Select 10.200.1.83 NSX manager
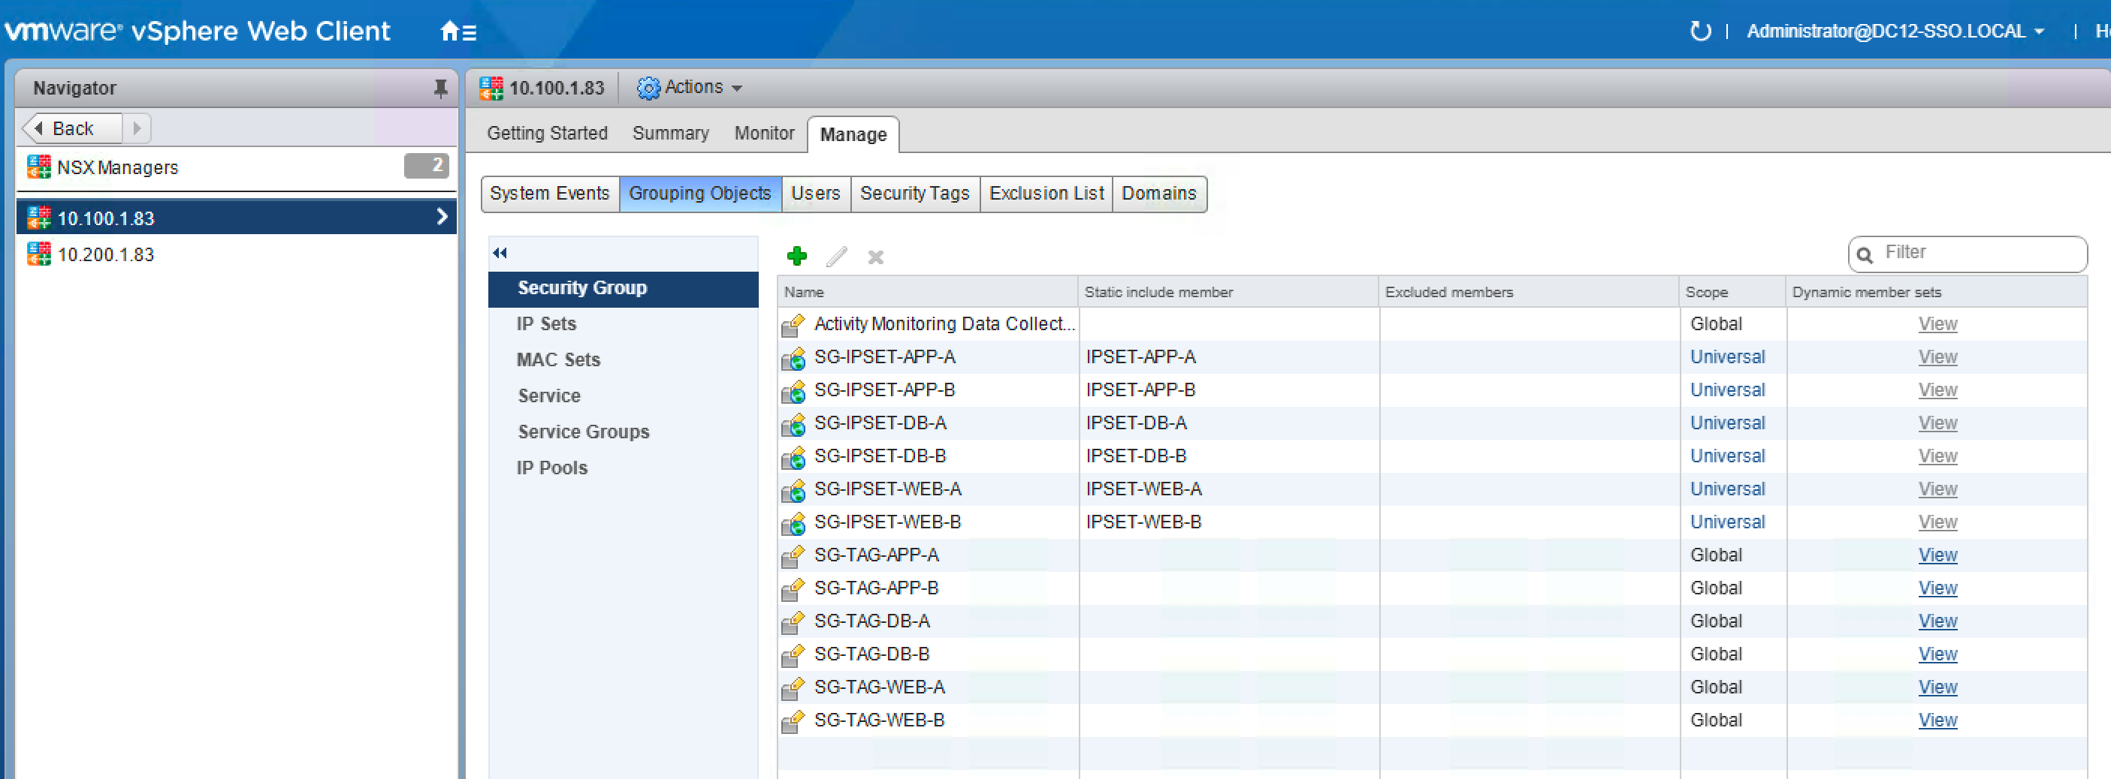The height and width of the screenshot is (779, 2111). 106,254
